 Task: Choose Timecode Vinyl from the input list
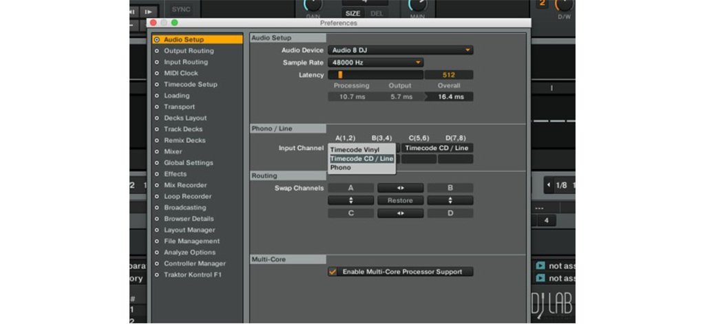pyautogui.click(x=355, y=149)
